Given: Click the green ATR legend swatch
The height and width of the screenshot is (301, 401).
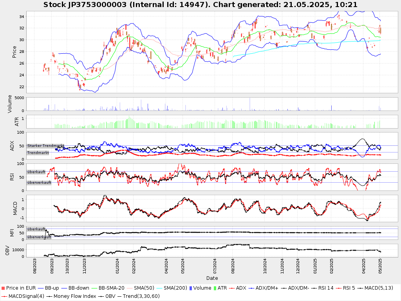Looking at the screenshot, I should [215, 288].
